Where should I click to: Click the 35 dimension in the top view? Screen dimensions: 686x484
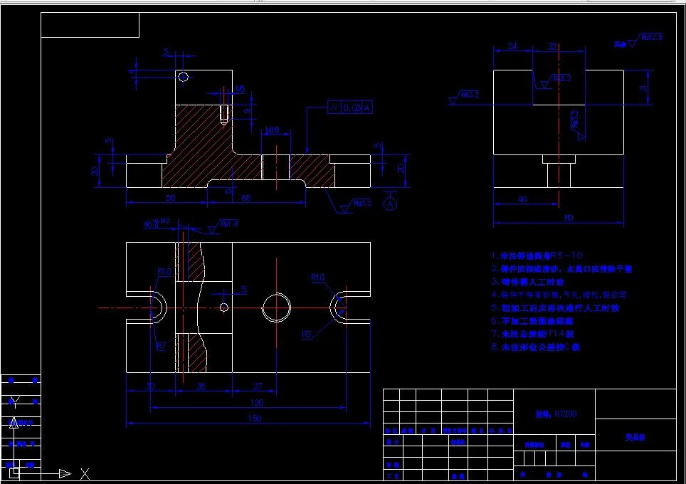tap(201, 386)
